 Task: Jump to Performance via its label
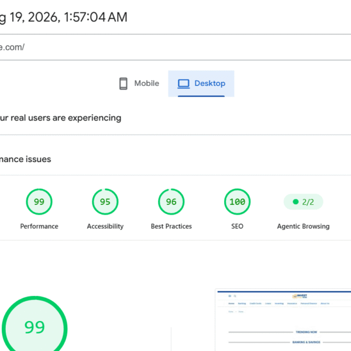coord(39,226)
